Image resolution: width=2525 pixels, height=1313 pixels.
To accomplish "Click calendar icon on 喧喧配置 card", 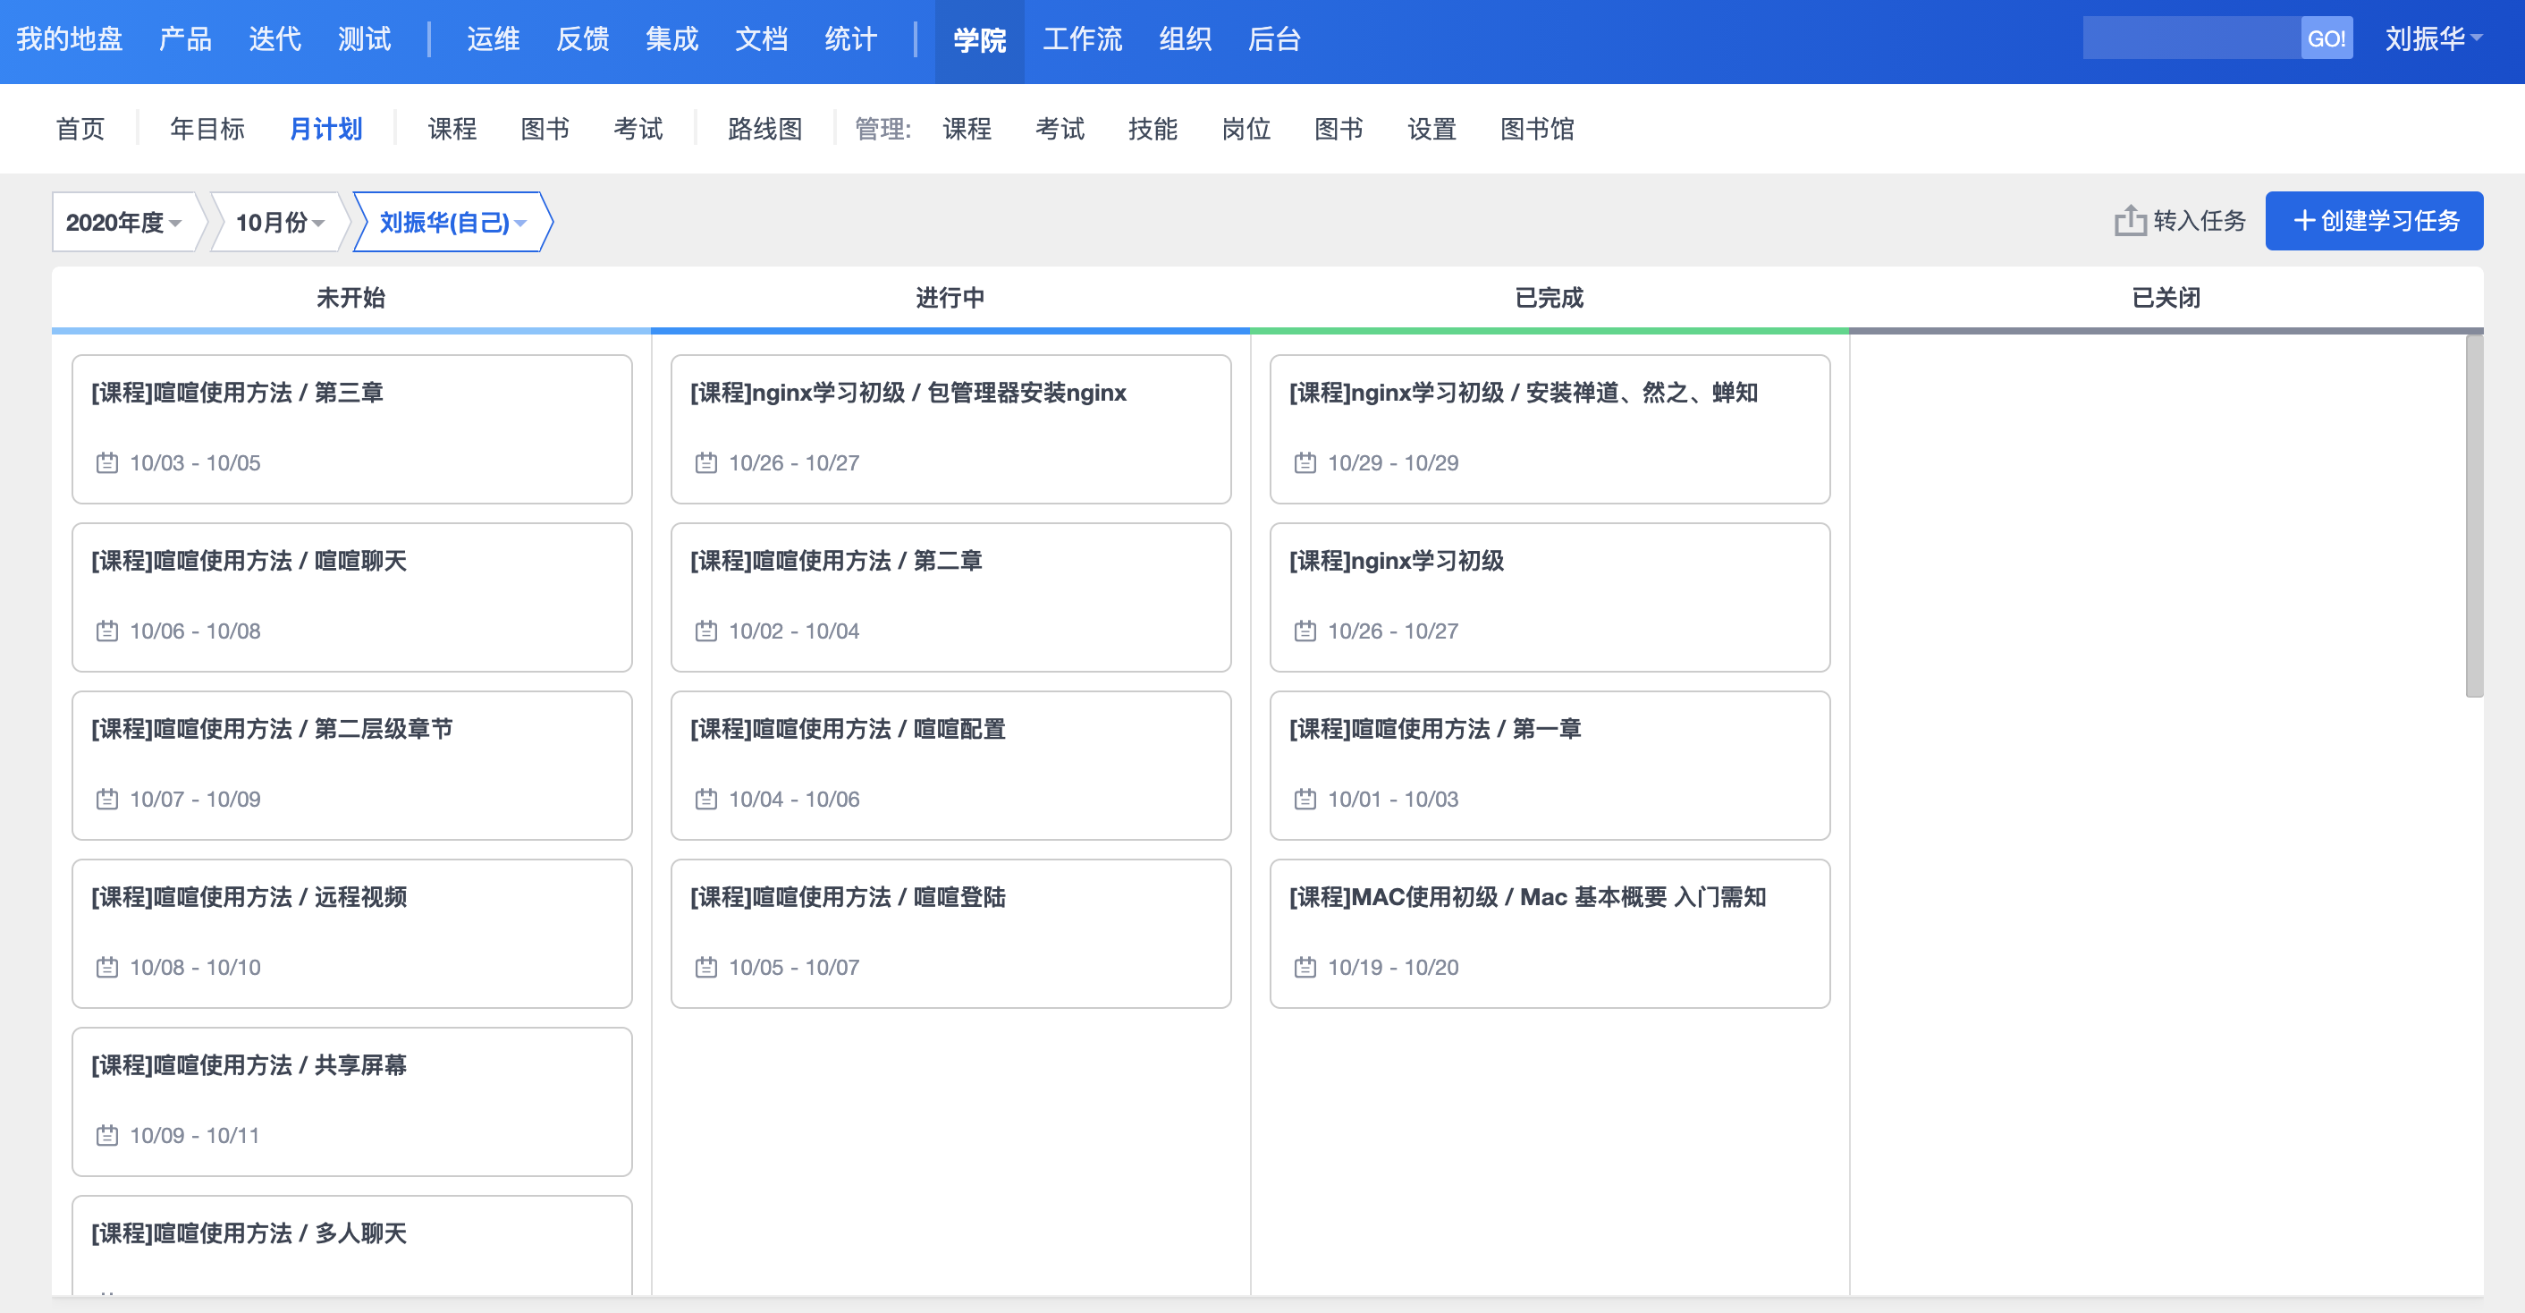I will 705,800.
